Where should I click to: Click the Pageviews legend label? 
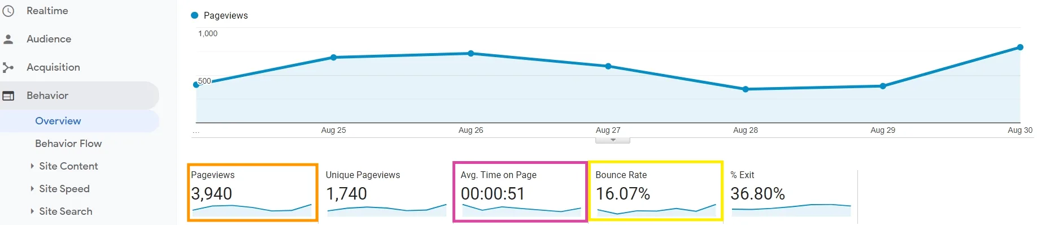(x=225, y=15)
